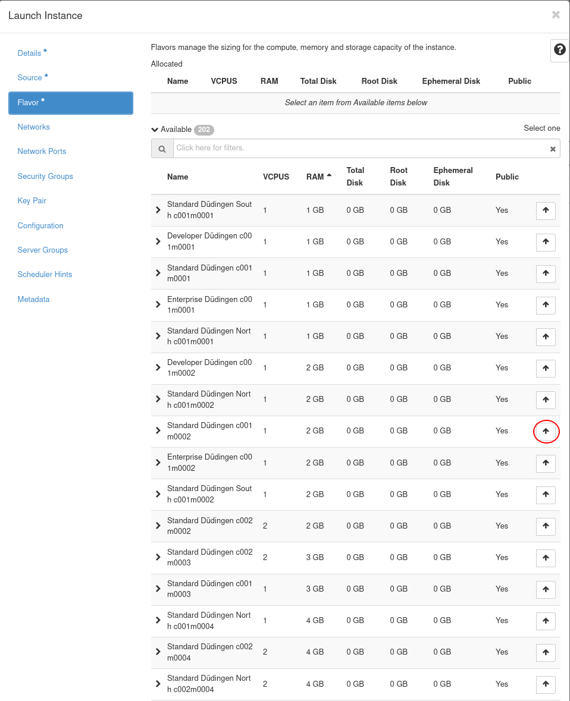Clear the filter with the x icon

pyautogui.click(x=553, y=149)
